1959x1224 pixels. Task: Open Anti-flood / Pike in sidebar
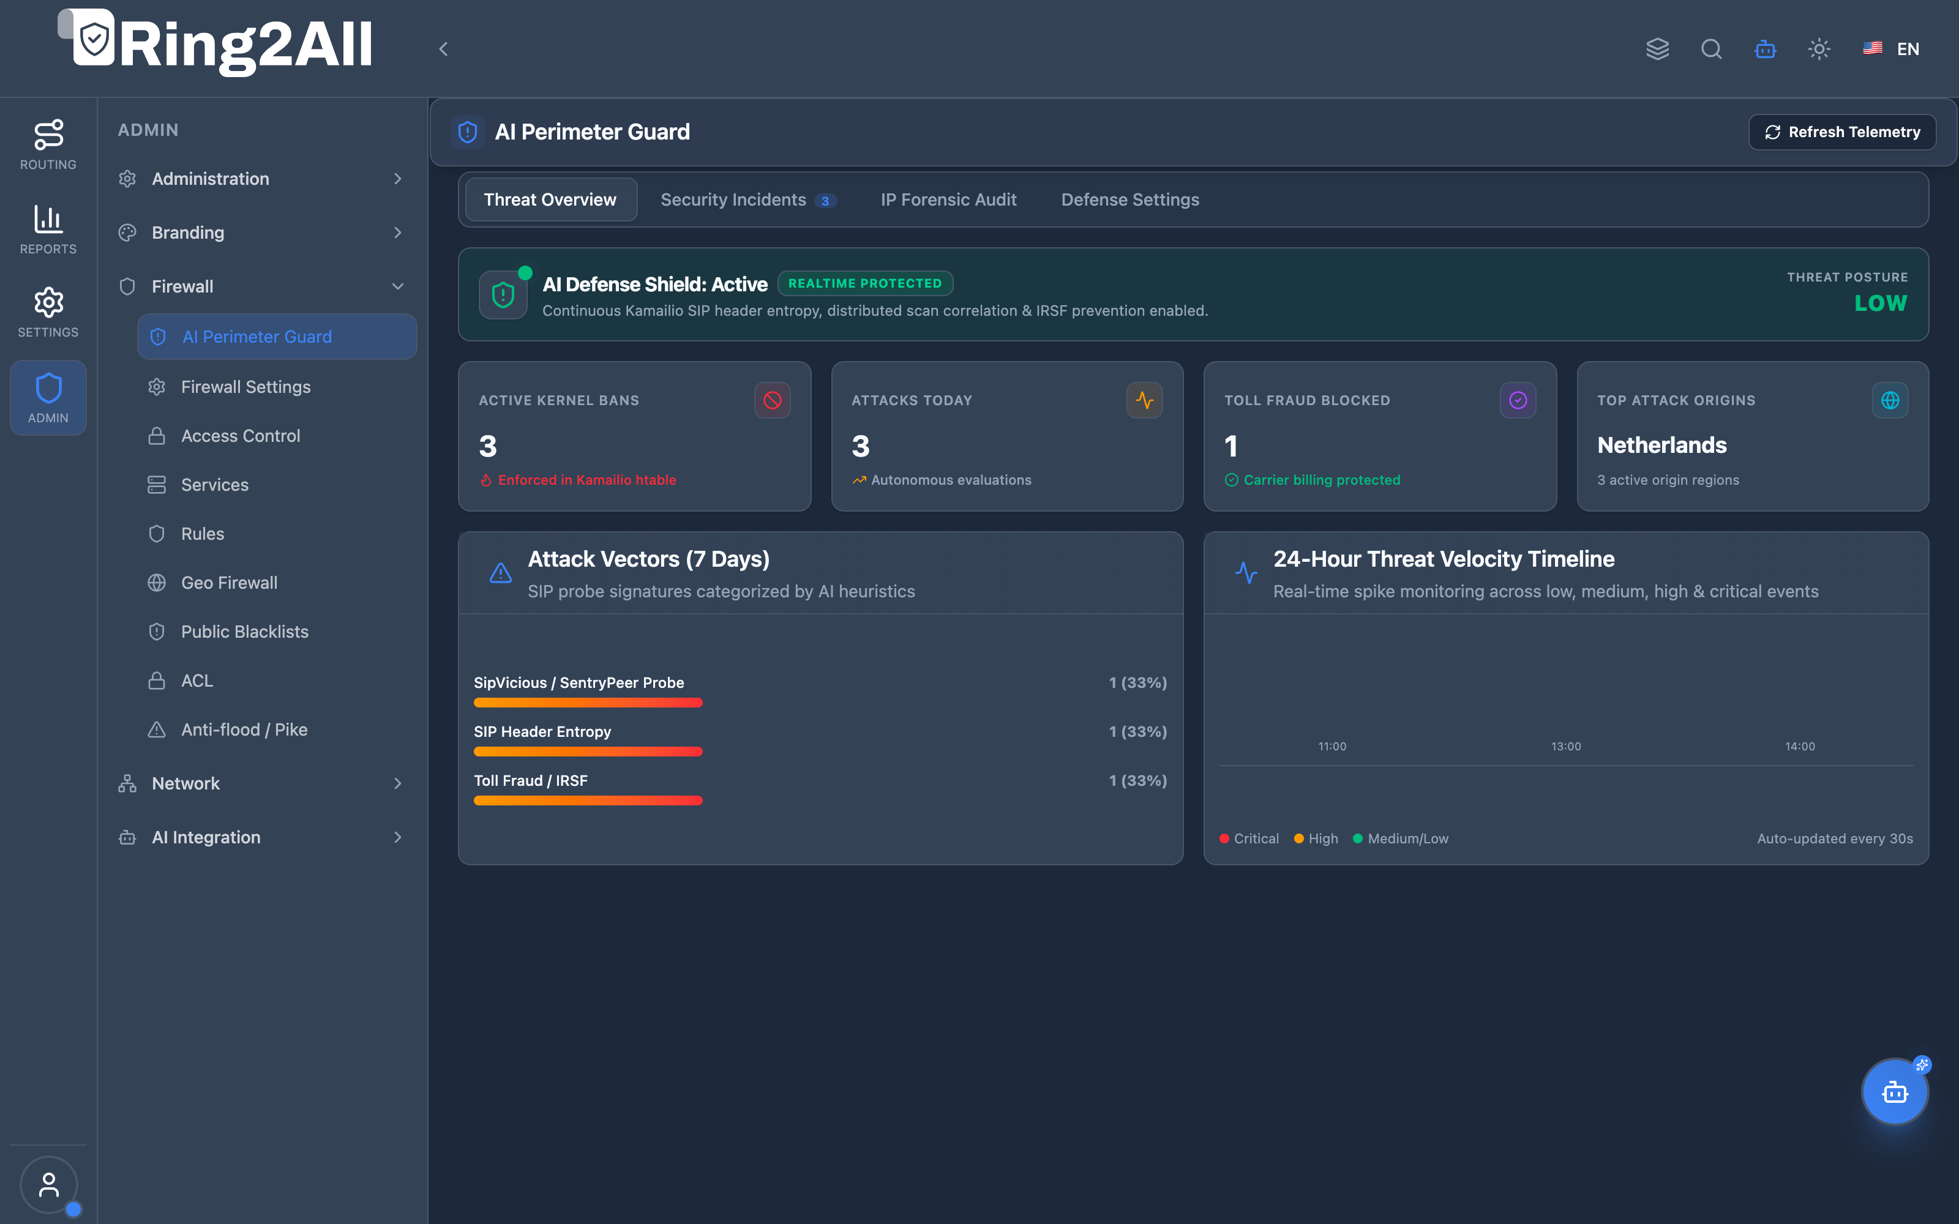tap(277, 730)
